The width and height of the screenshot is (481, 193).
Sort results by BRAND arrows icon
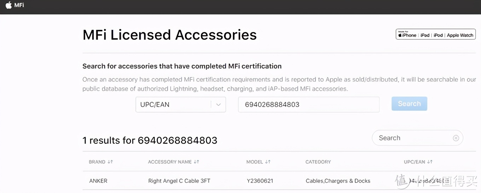pyautogui.click(x=110, y=162)
